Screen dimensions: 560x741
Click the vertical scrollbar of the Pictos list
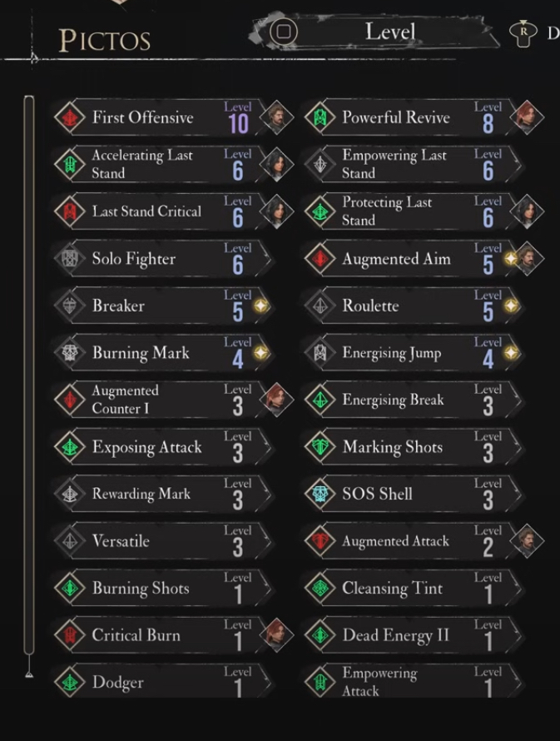(29, 375)
